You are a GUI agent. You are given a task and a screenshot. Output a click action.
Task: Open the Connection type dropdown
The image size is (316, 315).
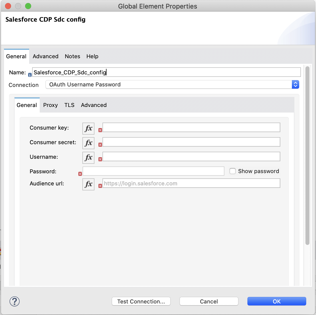click(x=172, y=84)
